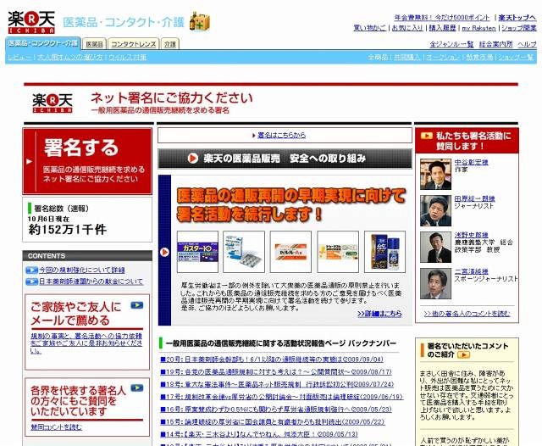
Task: Open the ヘルプ link
Action: click(527, 44)
